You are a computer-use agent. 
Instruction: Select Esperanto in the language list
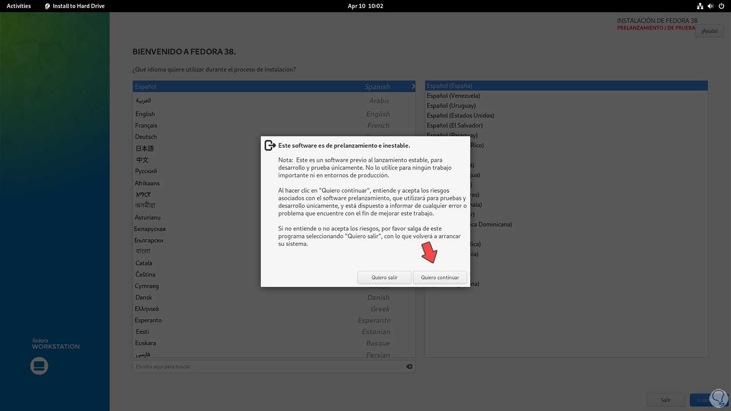point(274,320)
